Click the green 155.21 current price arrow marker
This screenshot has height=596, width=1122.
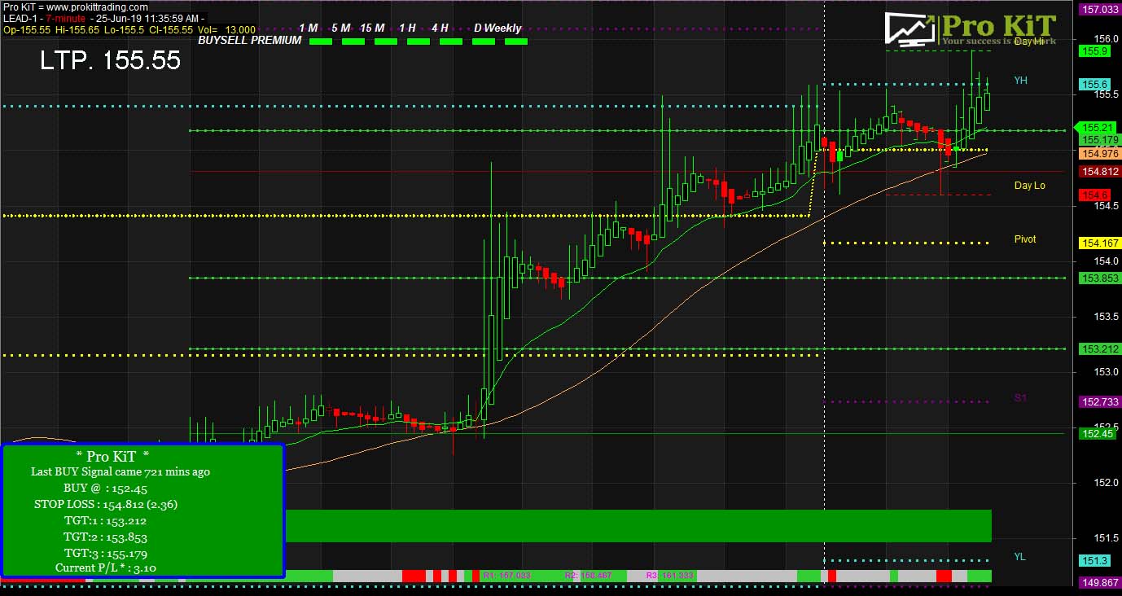coord(1096,128)
